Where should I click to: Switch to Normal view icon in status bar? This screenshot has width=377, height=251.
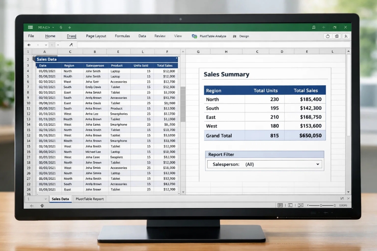pos(280,205)
